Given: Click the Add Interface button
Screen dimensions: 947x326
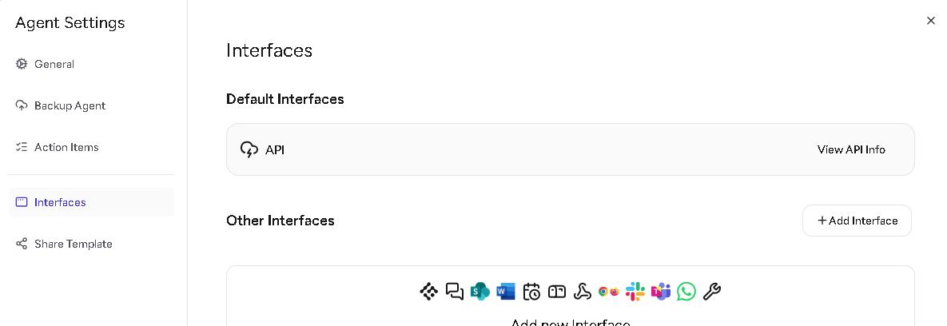Looking at the screenshot, I should coord(857,221).
